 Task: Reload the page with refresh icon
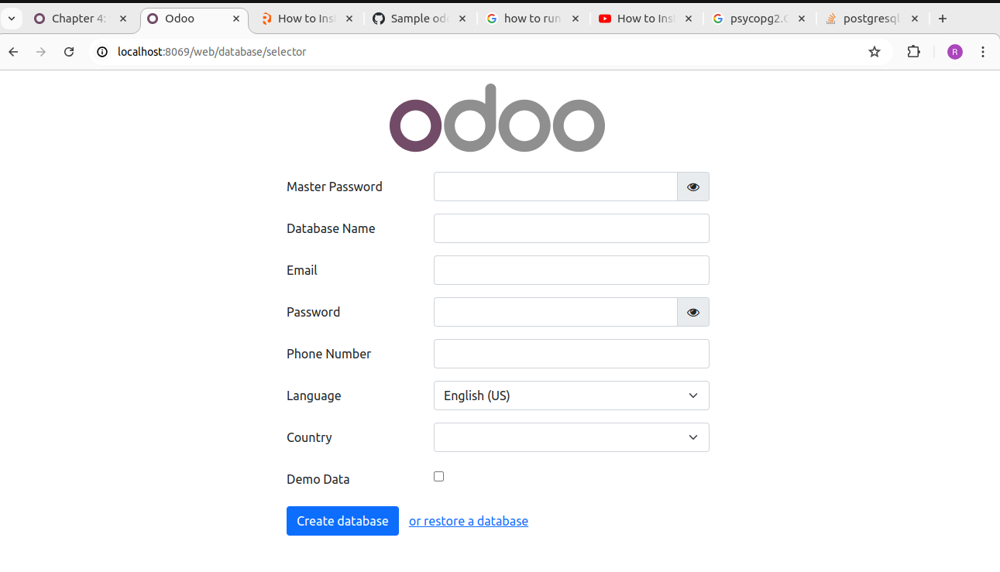(x=69, y=52)
